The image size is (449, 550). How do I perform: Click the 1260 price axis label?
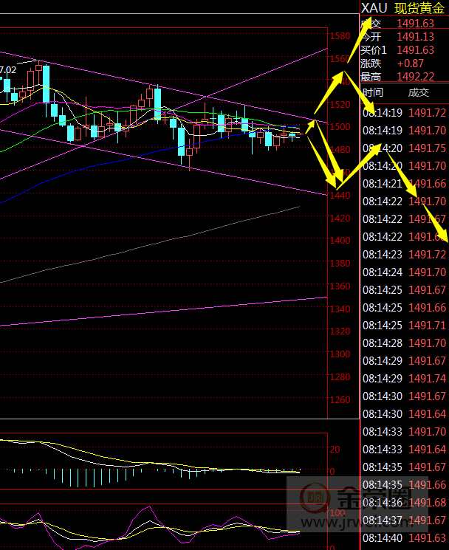pos(340,401)
